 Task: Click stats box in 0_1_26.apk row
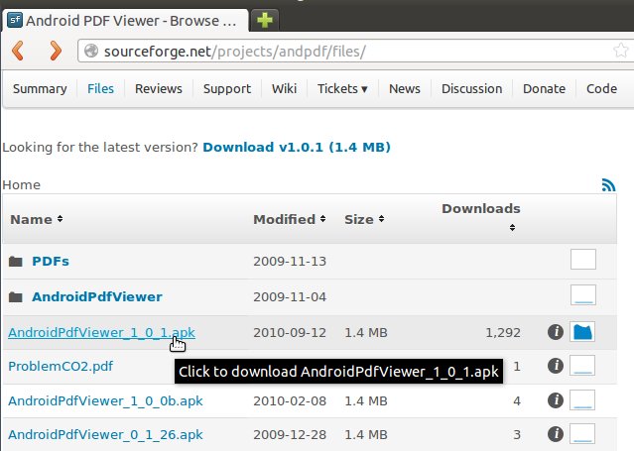coord(582,433)
